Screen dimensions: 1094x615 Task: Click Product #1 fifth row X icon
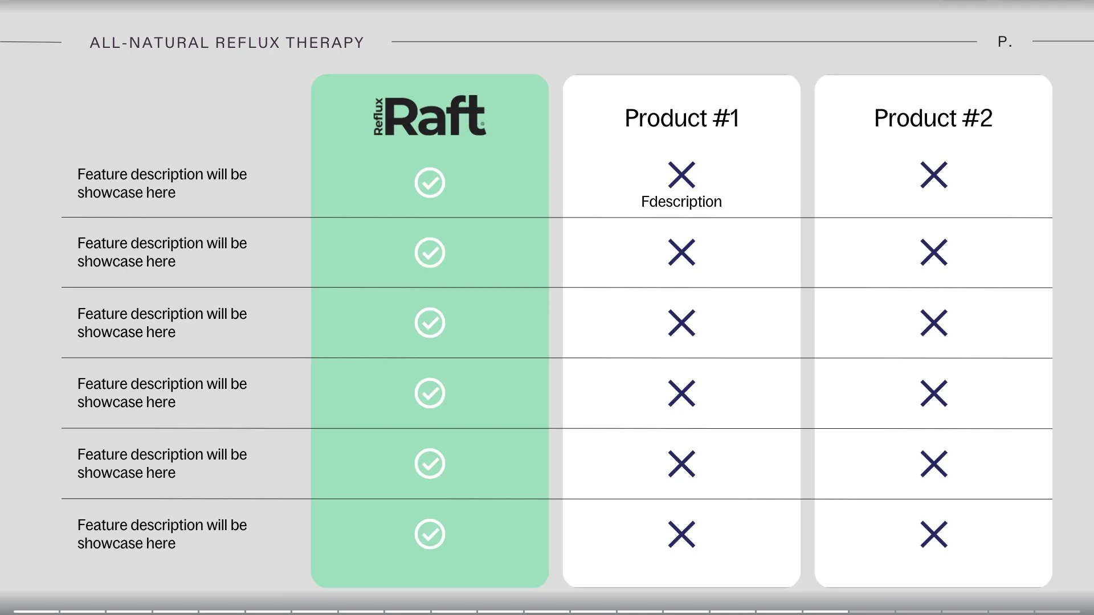(681, 464)
